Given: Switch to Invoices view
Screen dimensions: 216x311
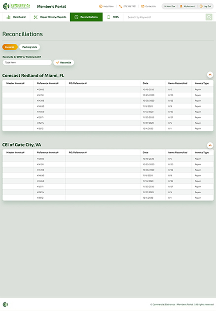Looking at the screenshot, I should 10,47.
